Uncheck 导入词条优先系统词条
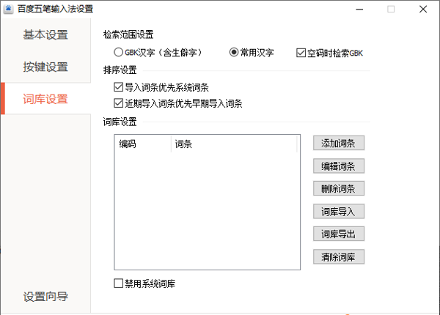 point(119,88)
